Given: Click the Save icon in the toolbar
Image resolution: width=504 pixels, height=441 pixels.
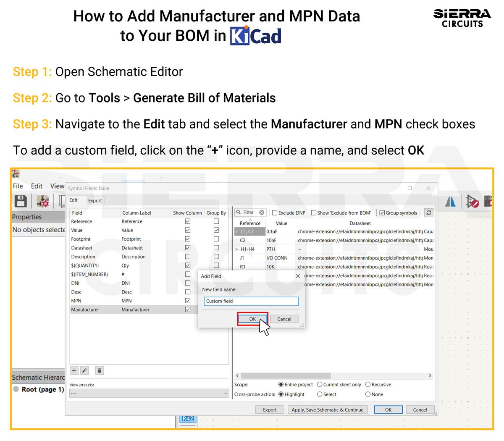Looking at the screenshot, I should tap(21, 201).
